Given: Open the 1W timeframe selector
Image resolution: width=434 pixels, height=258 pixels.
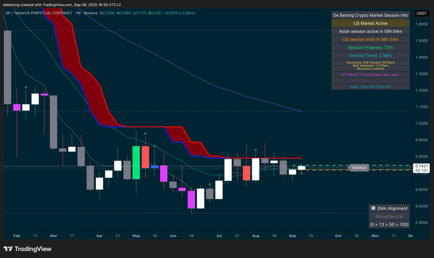Looking at the screenshot, I should click(78, 13).
